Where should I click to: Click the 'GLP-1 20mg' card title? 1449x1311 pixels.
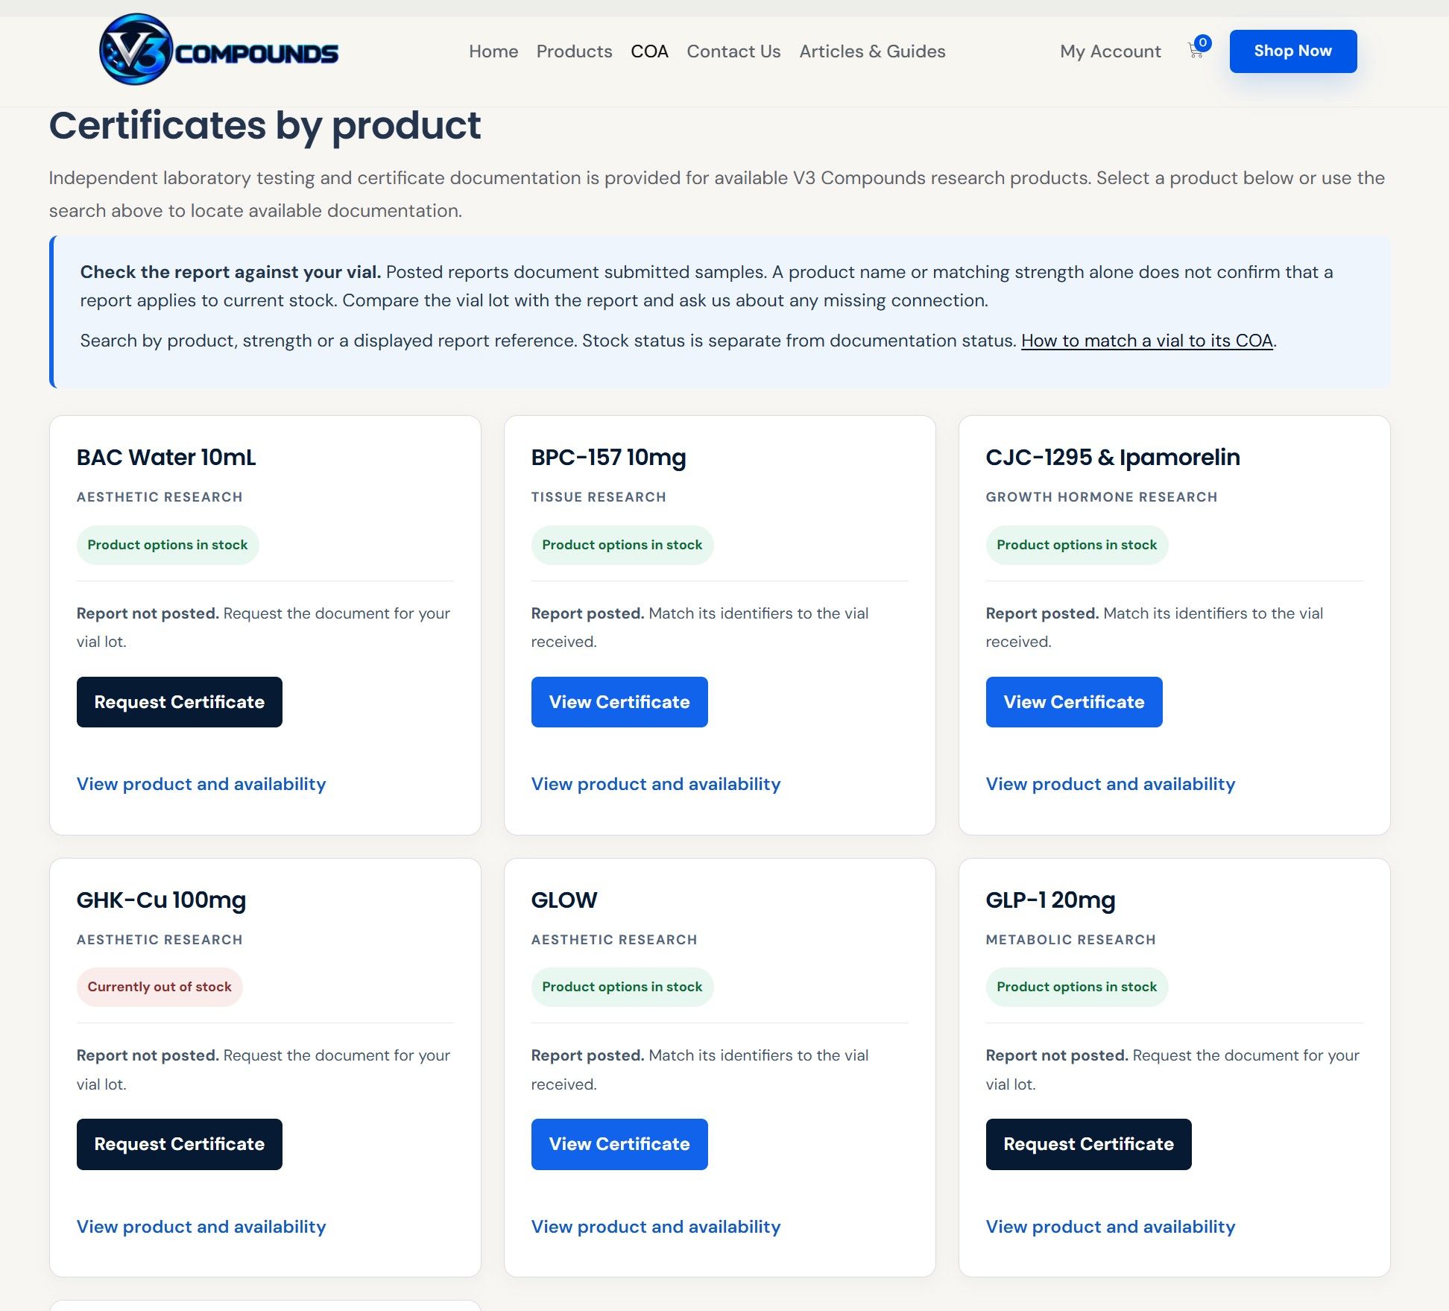[1050, 900]
